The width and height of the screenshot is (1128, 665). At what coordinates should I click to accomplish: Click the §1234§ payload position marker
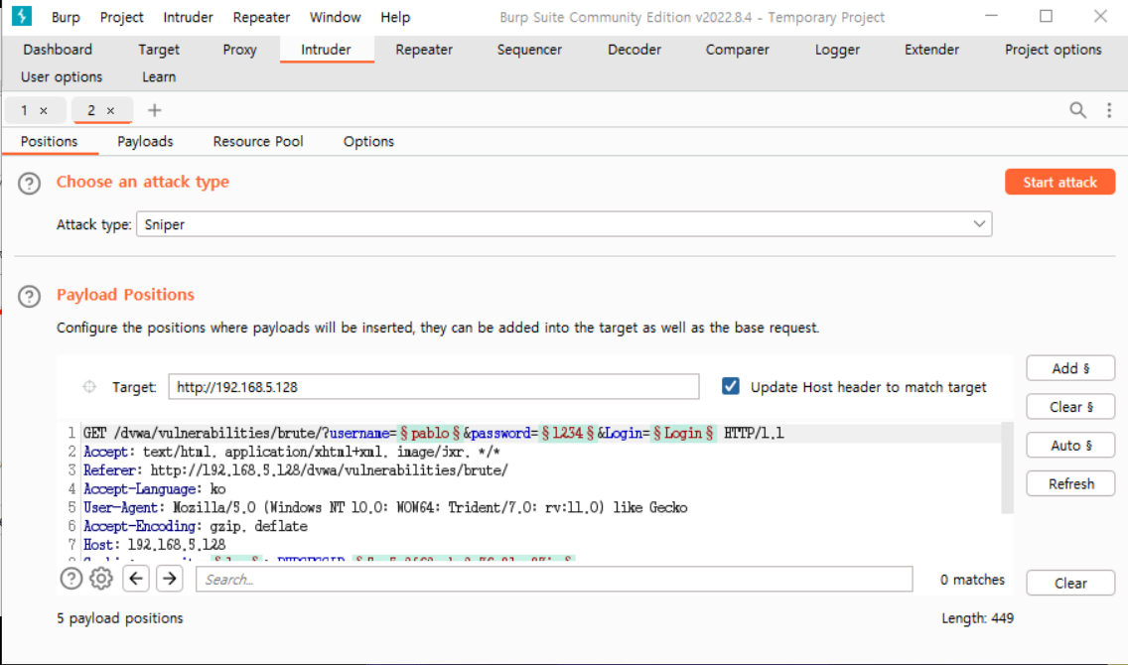pos(568,433)
